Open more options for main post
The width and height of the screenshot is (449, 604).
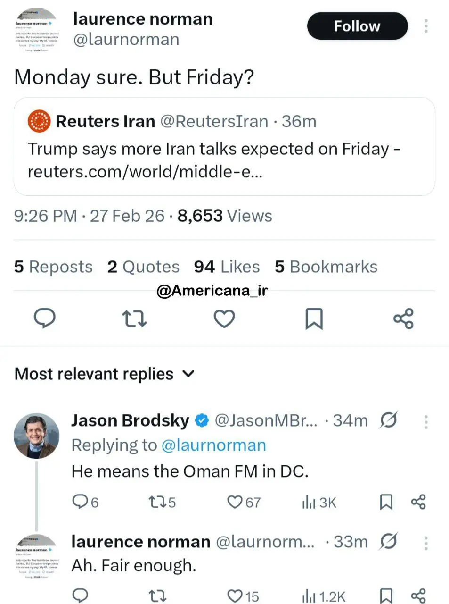coord(426,26)
